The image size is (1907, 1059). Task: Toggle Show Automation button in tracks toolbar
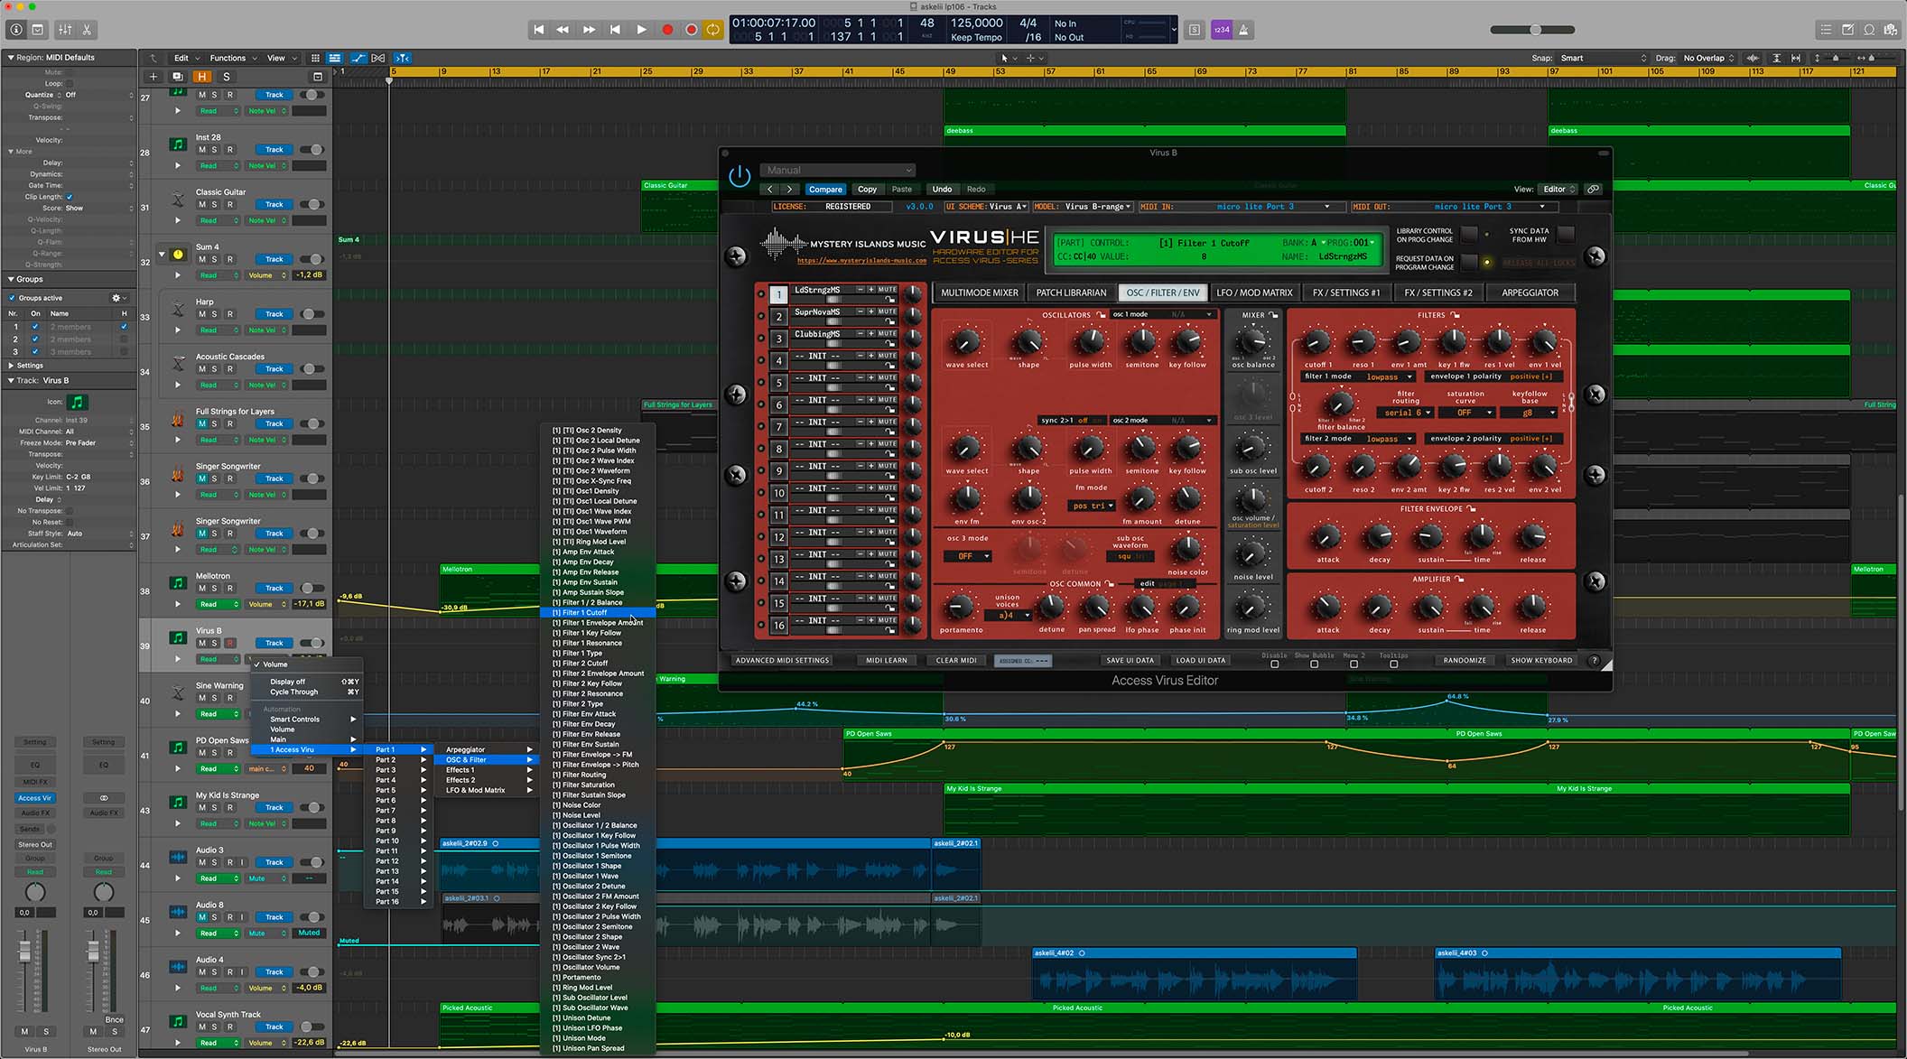coord(358,58)
